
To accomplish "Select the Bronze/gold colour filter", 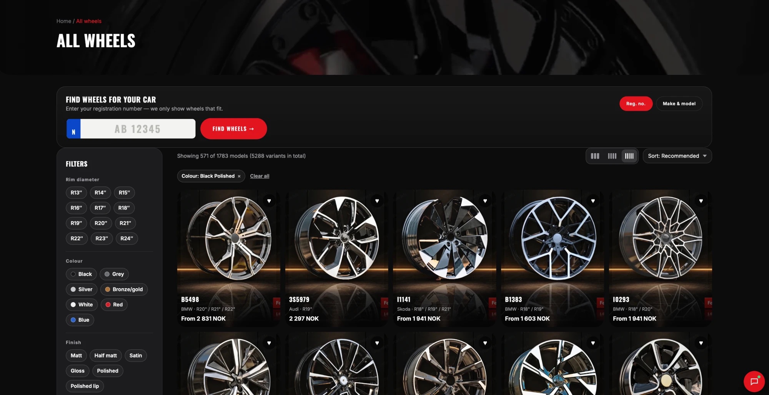I will (x=124, y=289).
